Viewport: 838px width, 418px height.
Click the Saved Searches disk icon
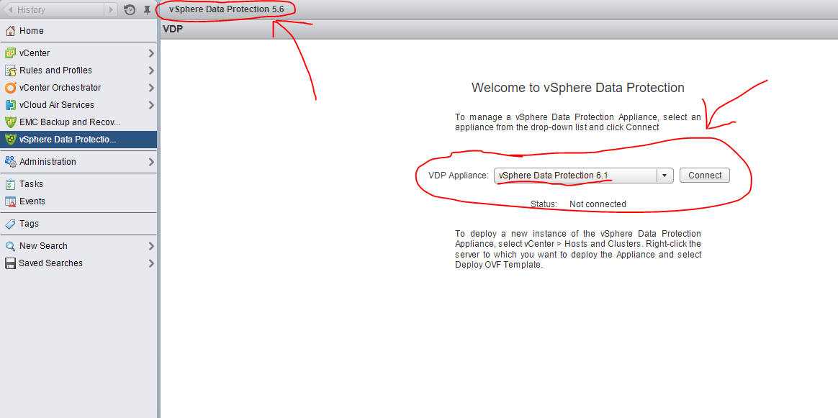coord(10,263)
